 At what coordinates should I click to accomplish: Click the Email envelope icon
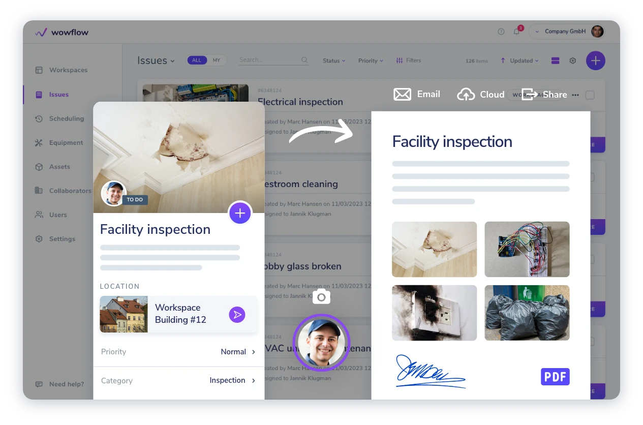403,95
